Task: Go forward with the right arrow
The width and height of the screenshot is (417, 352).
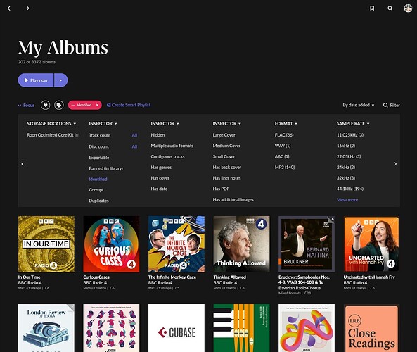Action: (x=27, y=8)
